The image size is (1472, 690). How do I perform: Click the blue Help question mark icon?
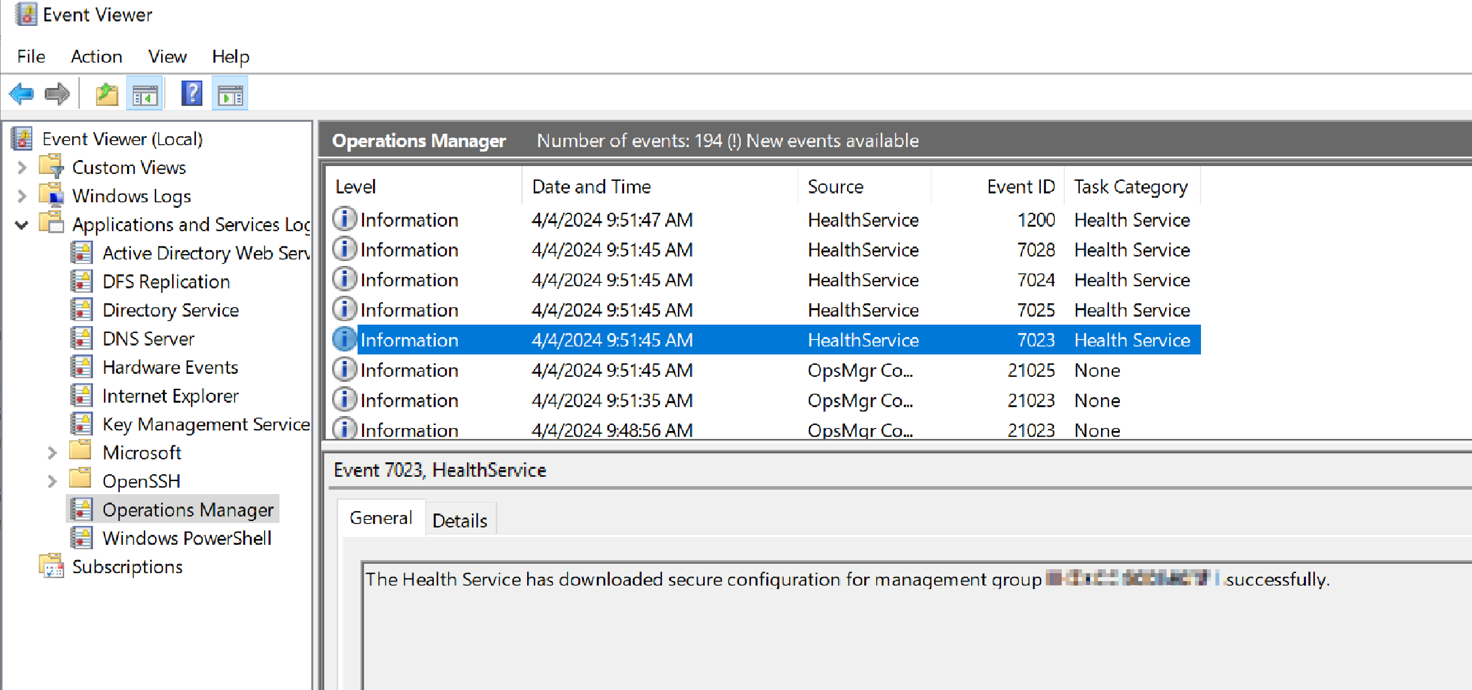tap(191, 93)
